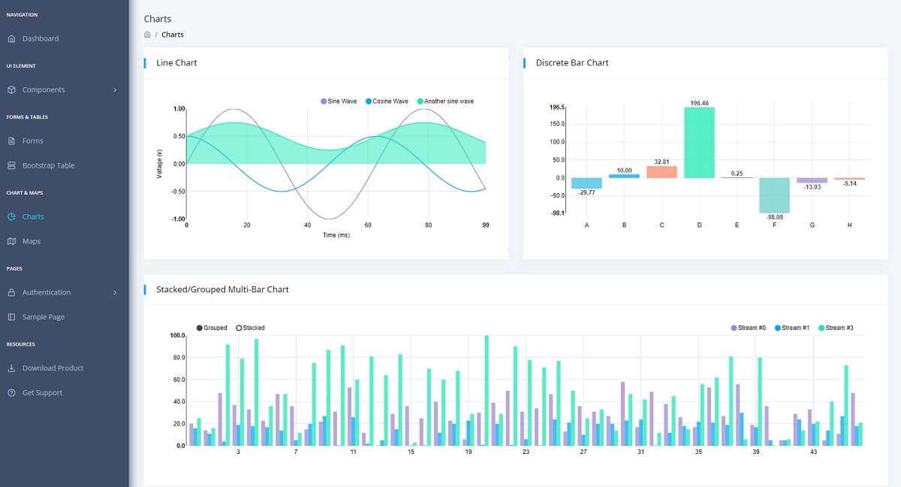Expand the Components submenu chevron
The width and height of the screenshot is (901, 487).
coord(115,89)
